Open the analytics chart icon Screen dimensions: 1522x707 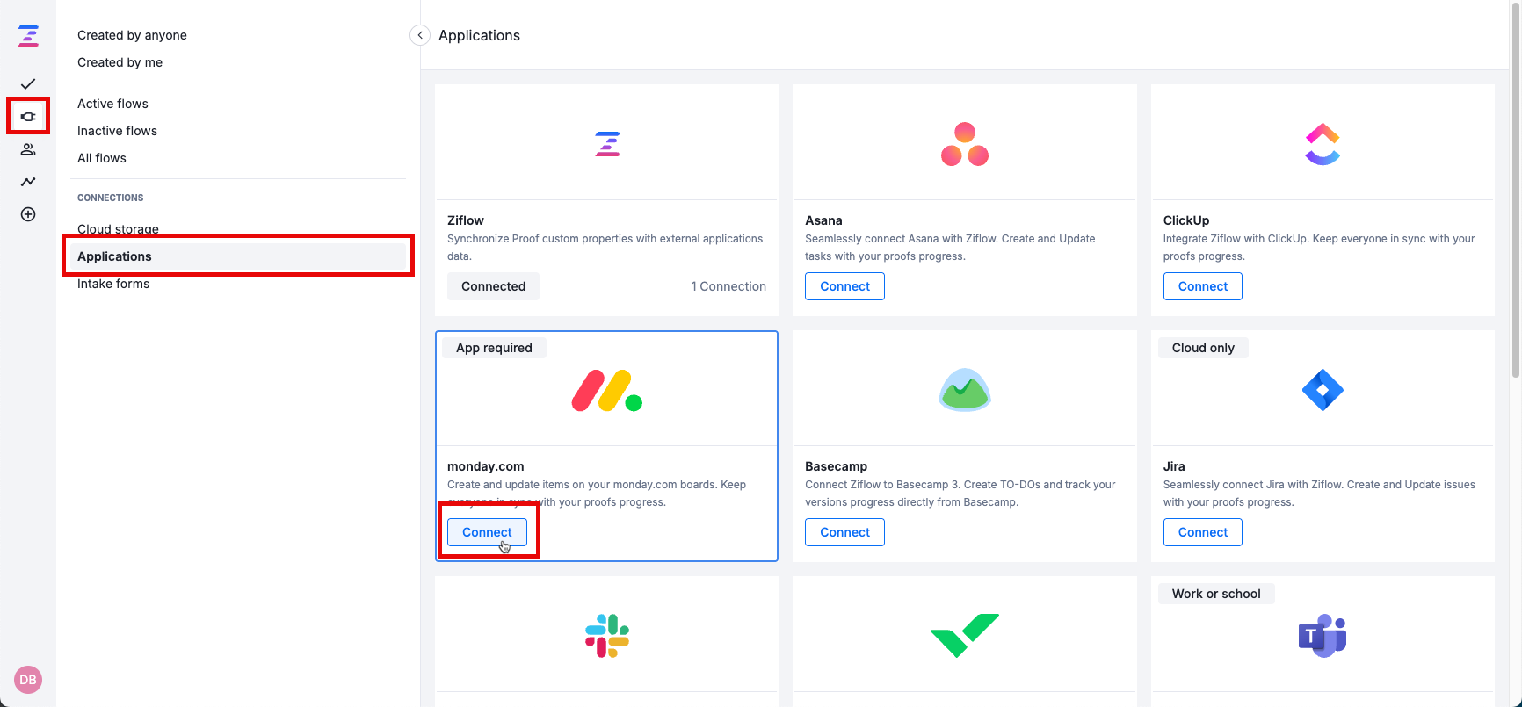point(28,182)
